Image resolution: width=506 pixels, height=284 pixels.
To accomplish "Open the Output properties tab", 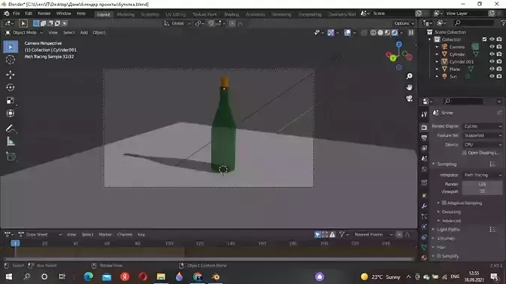I will click(x=424, y=138).
